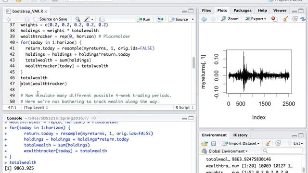Screen dimensions: 308x173
Task: Clear all plots with broom icon
Action: (x=285, y=19)
